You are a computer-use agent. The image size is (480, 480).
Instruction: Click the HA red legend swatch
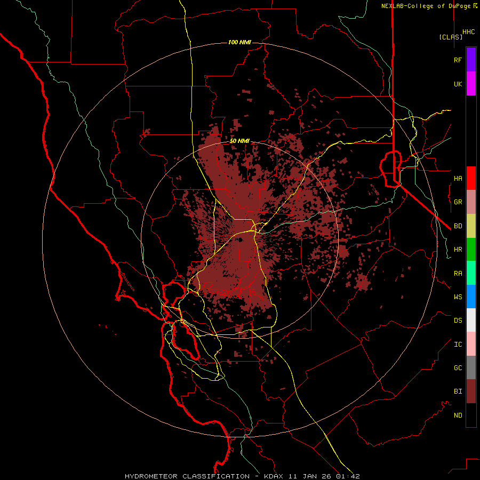(x=471, y=178)
